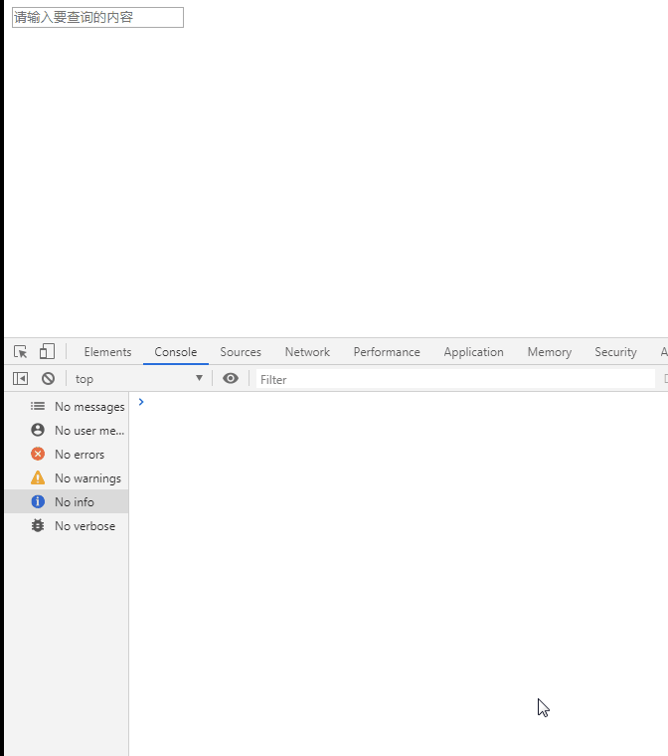Click the red error circle icon

tap(38, 455)
